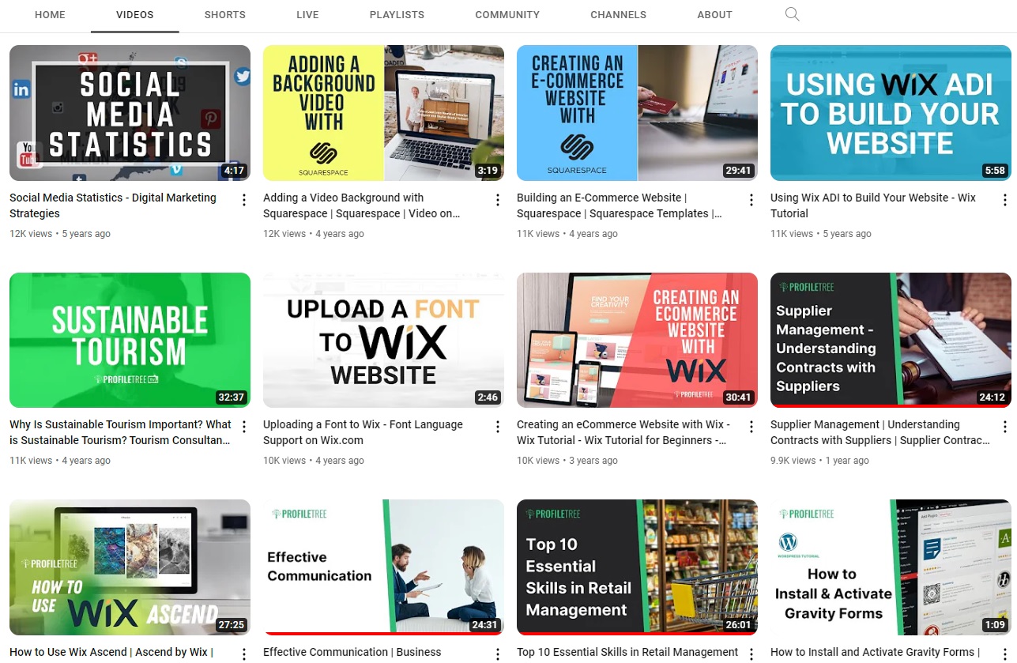Open more actions for Uploading a Font to Wix

498,427
